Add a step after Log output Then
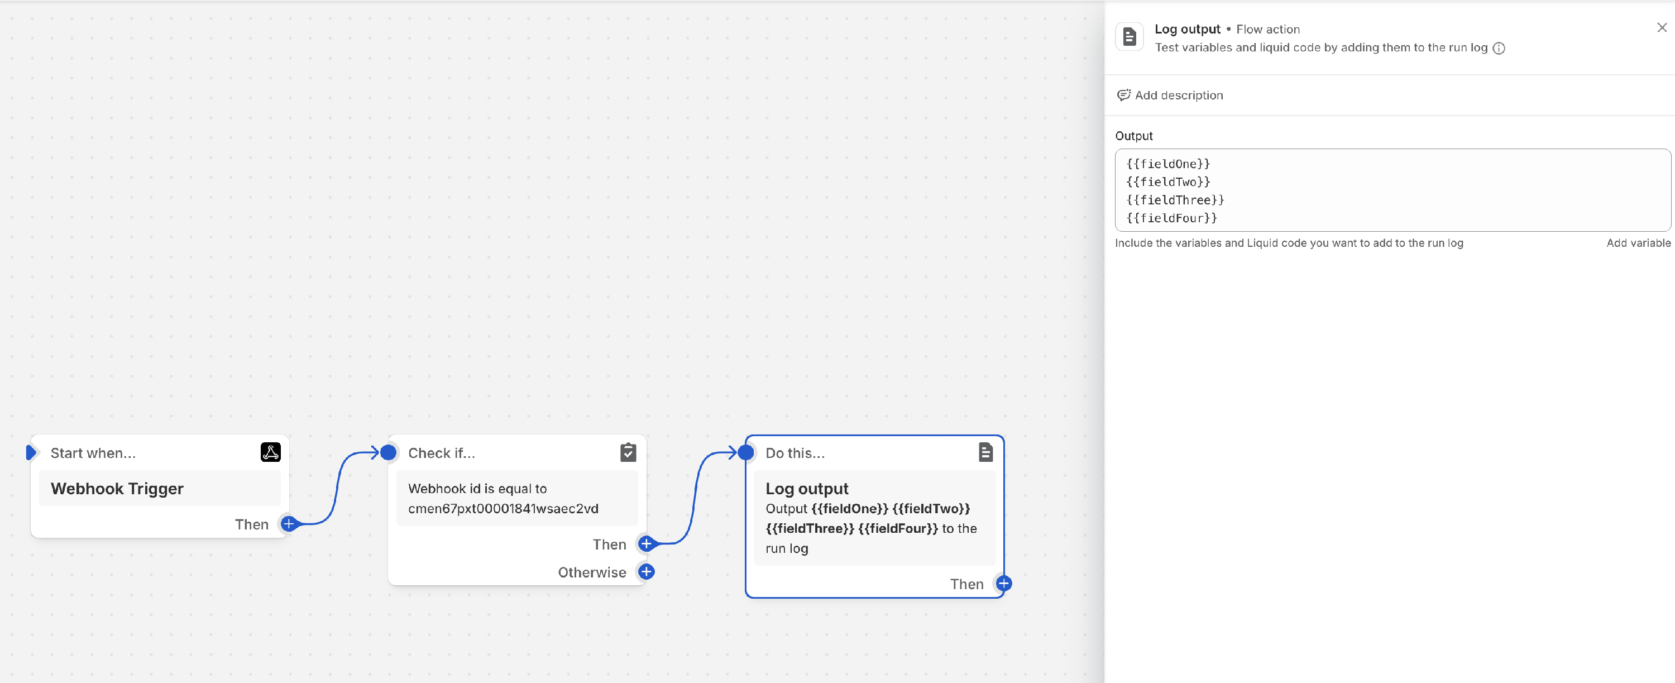1675x683 pixels. pos(1004,584)
